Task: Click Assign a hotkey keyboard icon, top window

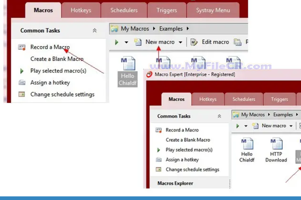Action: pyautogui.click(x=22, y=82)
